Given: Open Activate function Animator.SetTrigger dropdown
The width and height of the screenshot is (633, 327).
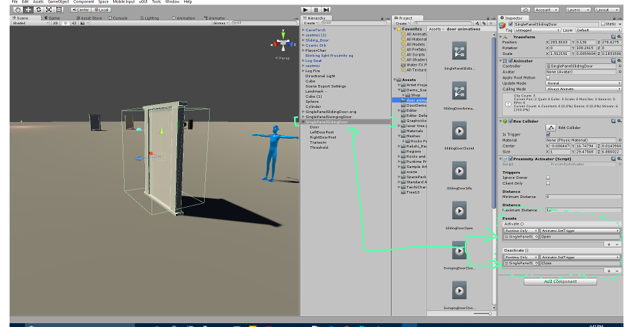Looking at the screenshot, I should coord(580,231).
